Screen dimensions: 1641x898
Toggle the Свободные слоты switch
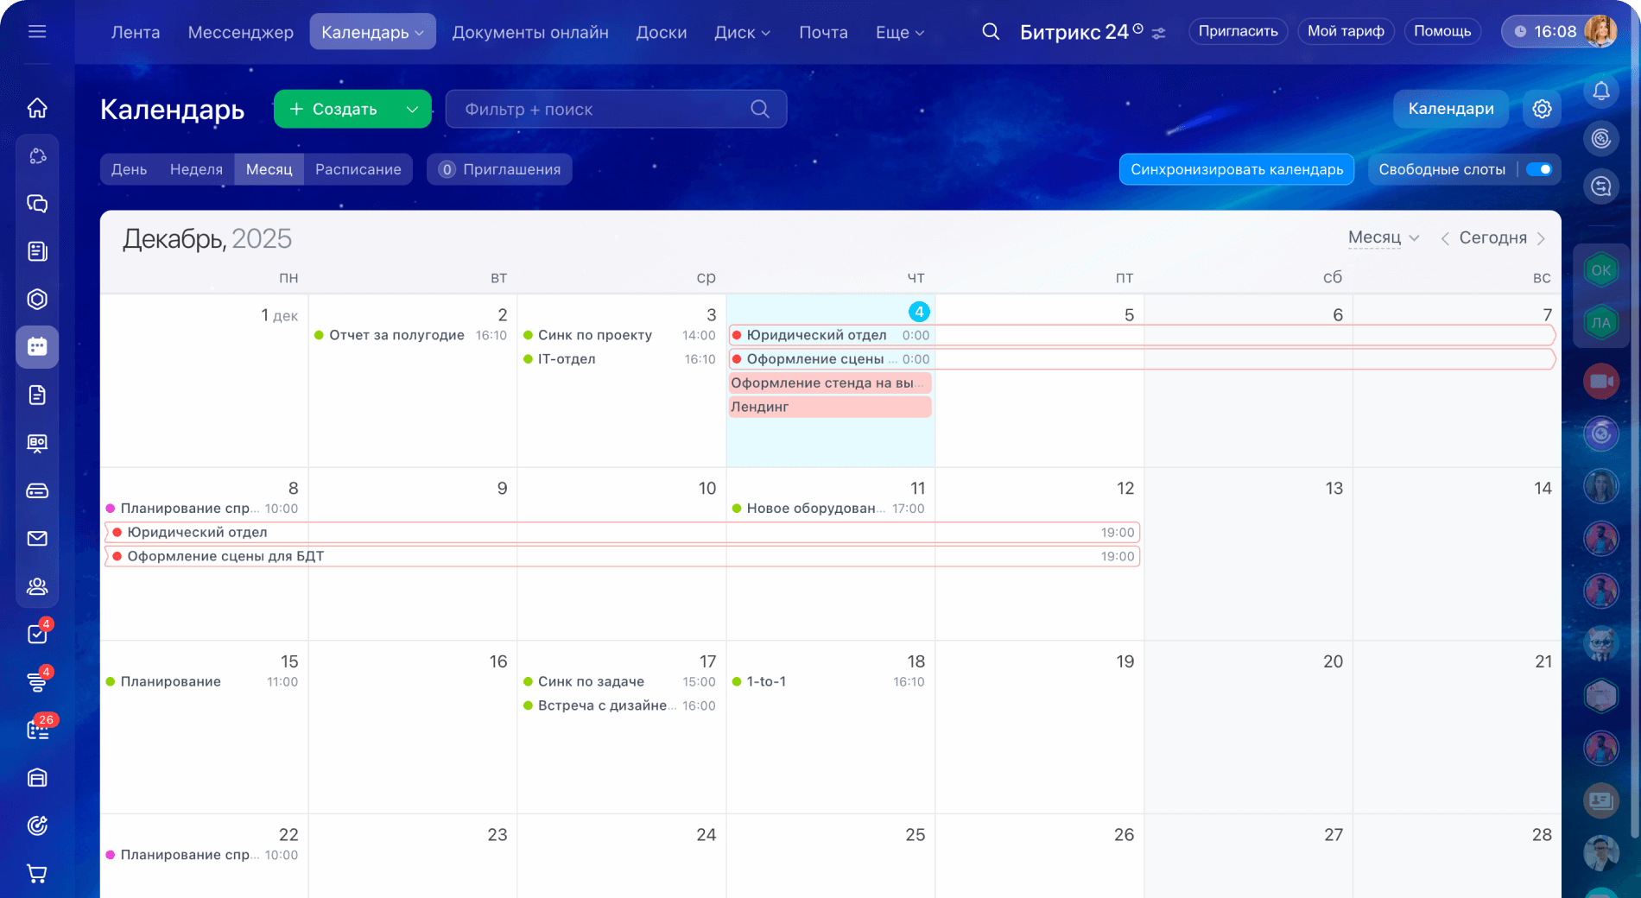pos(1538,169)
